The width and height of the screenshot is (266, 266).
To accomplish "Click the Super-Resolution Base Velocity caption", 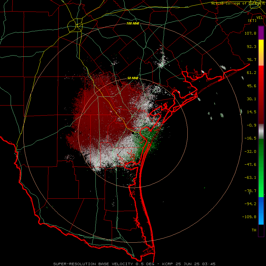I will (134, 264).
